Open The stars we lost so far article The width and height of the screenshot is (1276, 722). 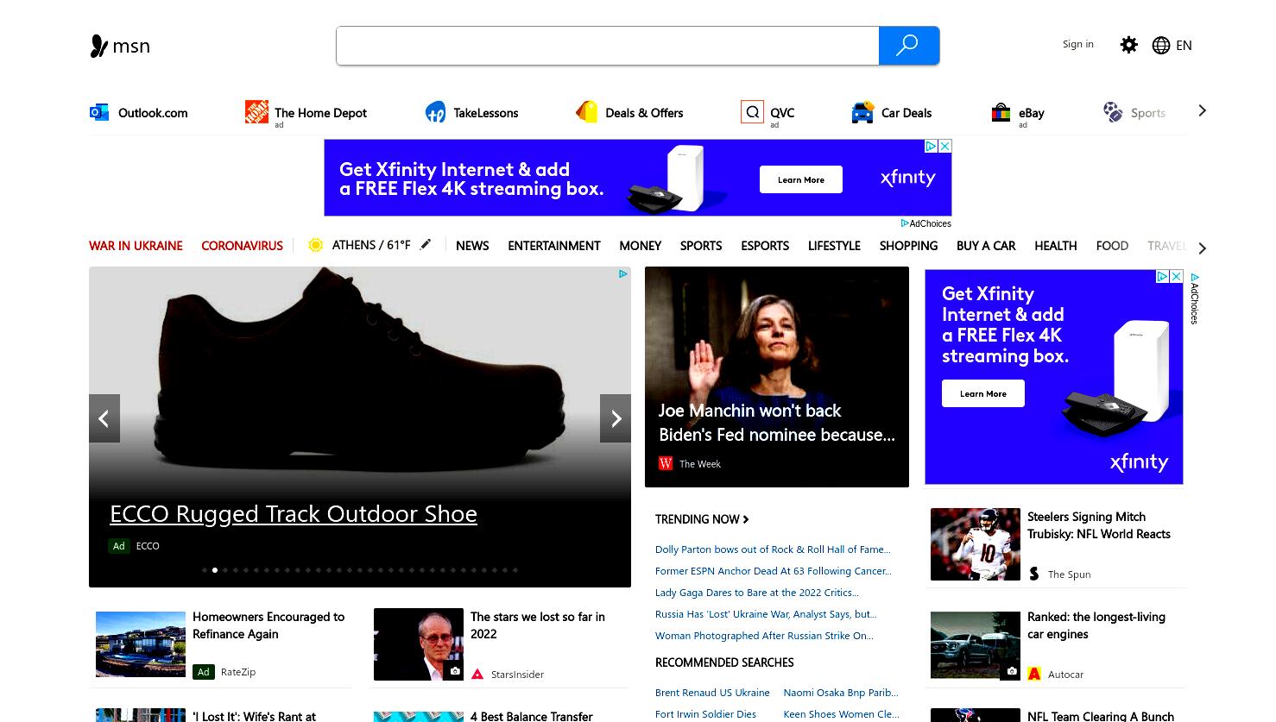coord(538,625)
